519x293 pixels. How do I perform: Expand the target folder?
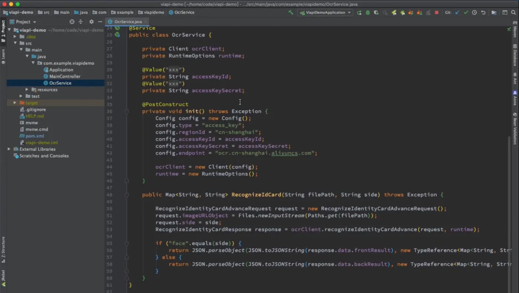pyautogui.click(x=15, y=103)
